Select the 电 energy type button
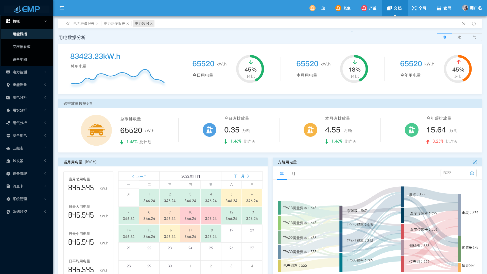487x274 pixels. click(x=444, y=37)
